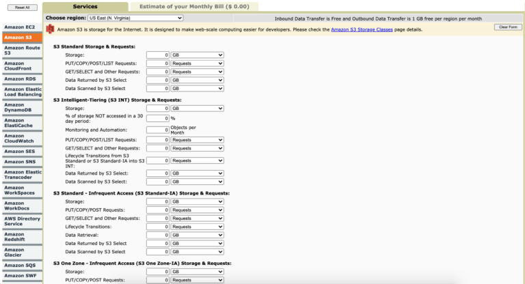Expand S3 Standard PUT/COPY/POST/LIST Requests unit dropdown
Viewport: 525px width, 284px height.
[197, 63]
